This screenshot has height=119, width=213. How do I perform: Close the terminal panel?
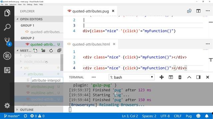pyautogui.click(x=208, y=77)
